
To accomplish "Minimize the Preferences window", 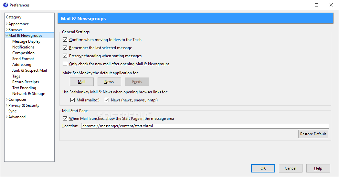I will tap(302, 5).
